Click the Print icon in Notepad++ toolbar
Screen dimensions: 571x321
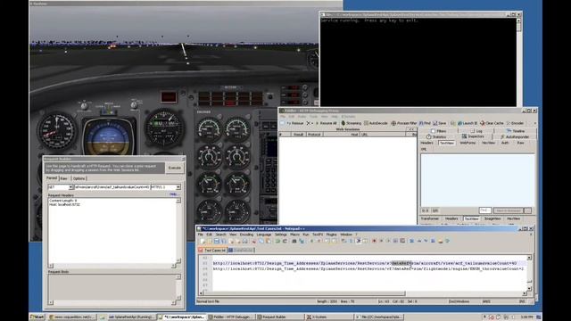point(245,241)
